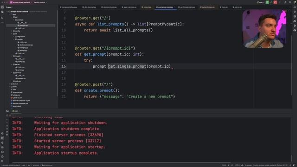Open the Problems tool window icon
Image resolution: width=297 pixels, height=167 pixels.
(x=2, y=157)
